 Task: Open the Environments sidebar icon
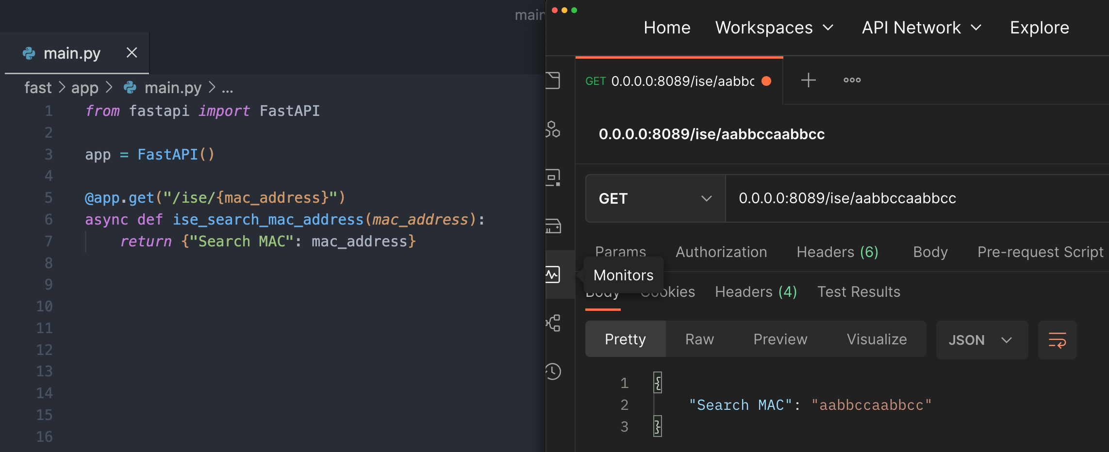[553, 178]
